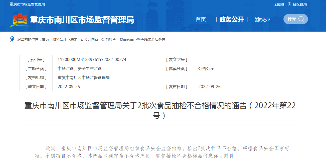Click the breadcrumb location marker icon
This screenshot has width=326, height=161.
(x=12, y=39)
